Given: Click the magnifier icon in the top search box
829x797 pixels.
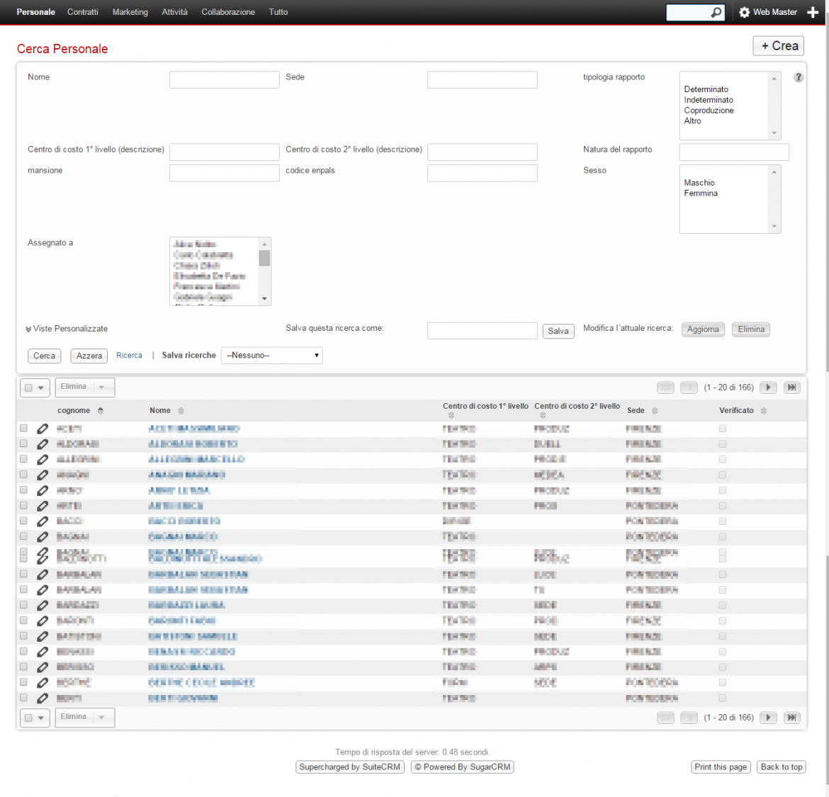Looking at the screenshot, I should pos(716,12).
